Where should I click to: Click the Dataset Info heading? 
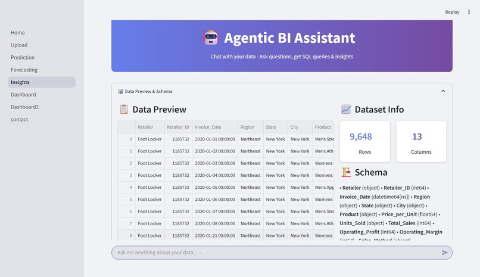(x=379, y=109)
